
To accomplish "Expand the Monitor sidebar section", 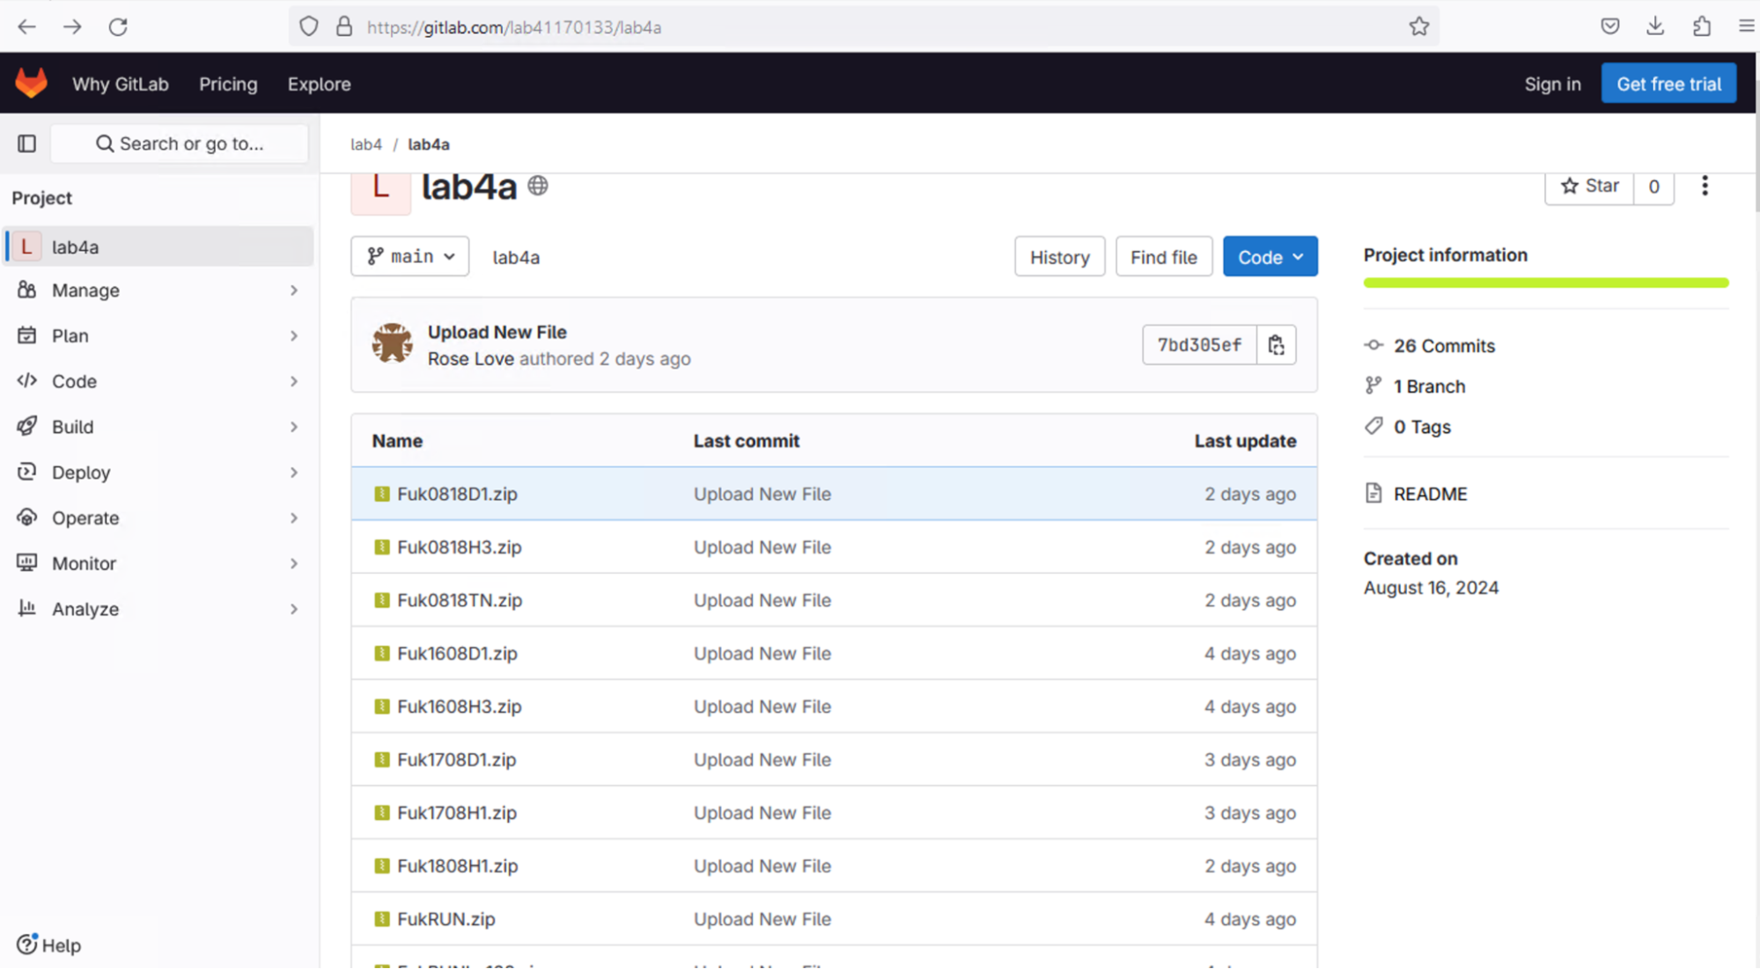I will (x=158, y=563).
